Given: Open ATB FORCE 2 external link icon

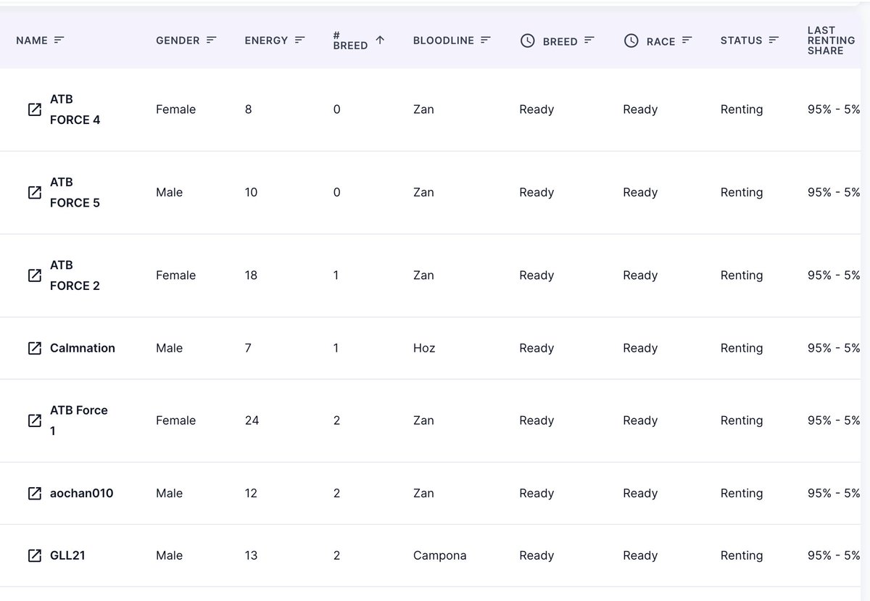Looking at the screenshot, I should pyautogui.click(x=34, y=275).
